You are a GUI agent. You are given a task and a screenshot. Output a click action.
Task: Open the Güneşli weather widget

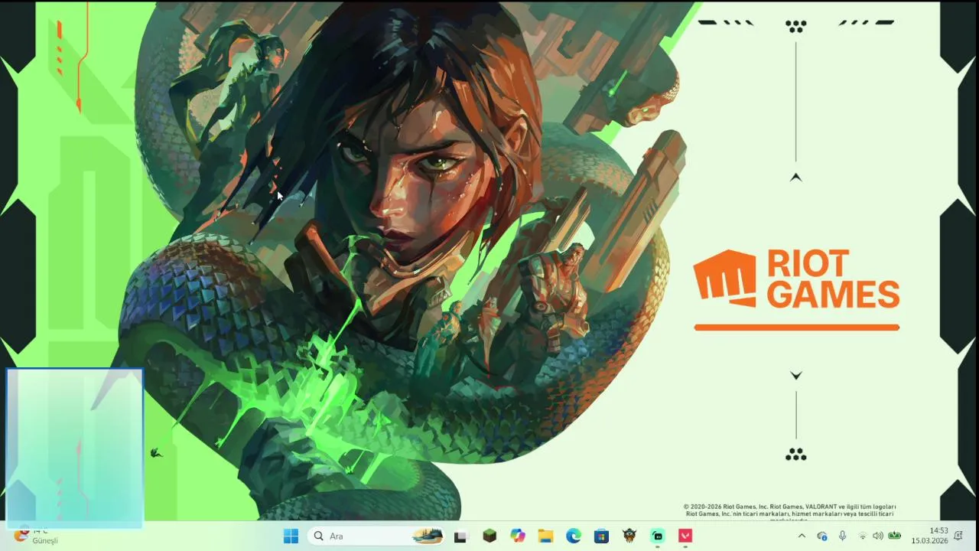pyautogui.click(x=37, y=536)
